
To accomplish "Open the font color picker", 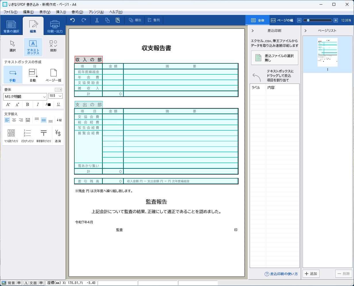I will coord(48,104).
